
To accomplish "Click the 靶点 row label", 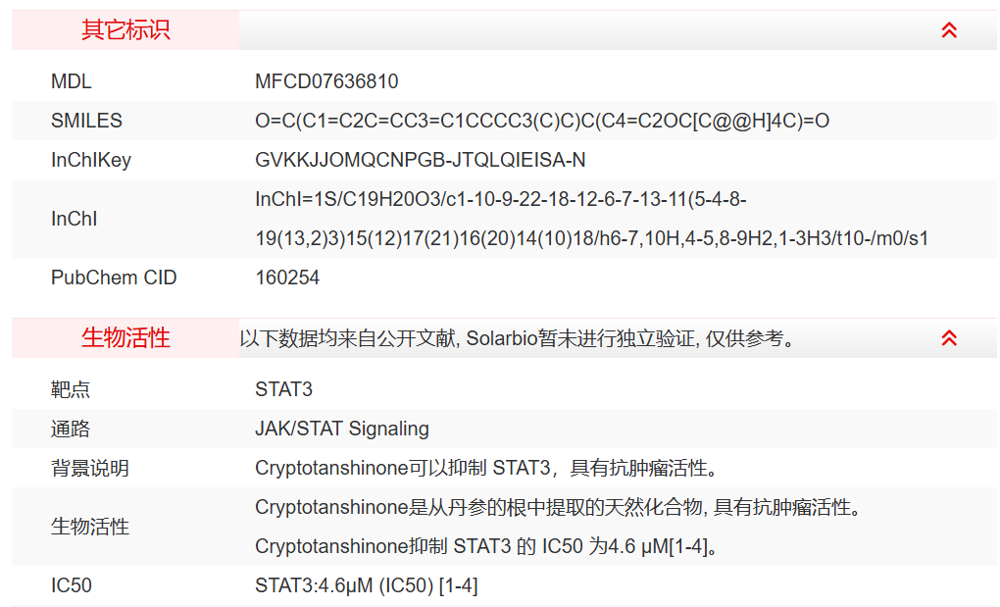I will pos(71,389).
